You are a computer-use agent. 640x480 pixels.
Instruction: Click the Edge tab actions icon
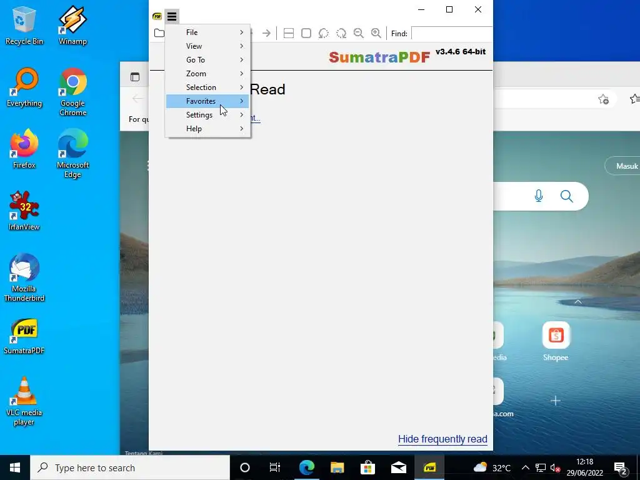tap(135, 77)
